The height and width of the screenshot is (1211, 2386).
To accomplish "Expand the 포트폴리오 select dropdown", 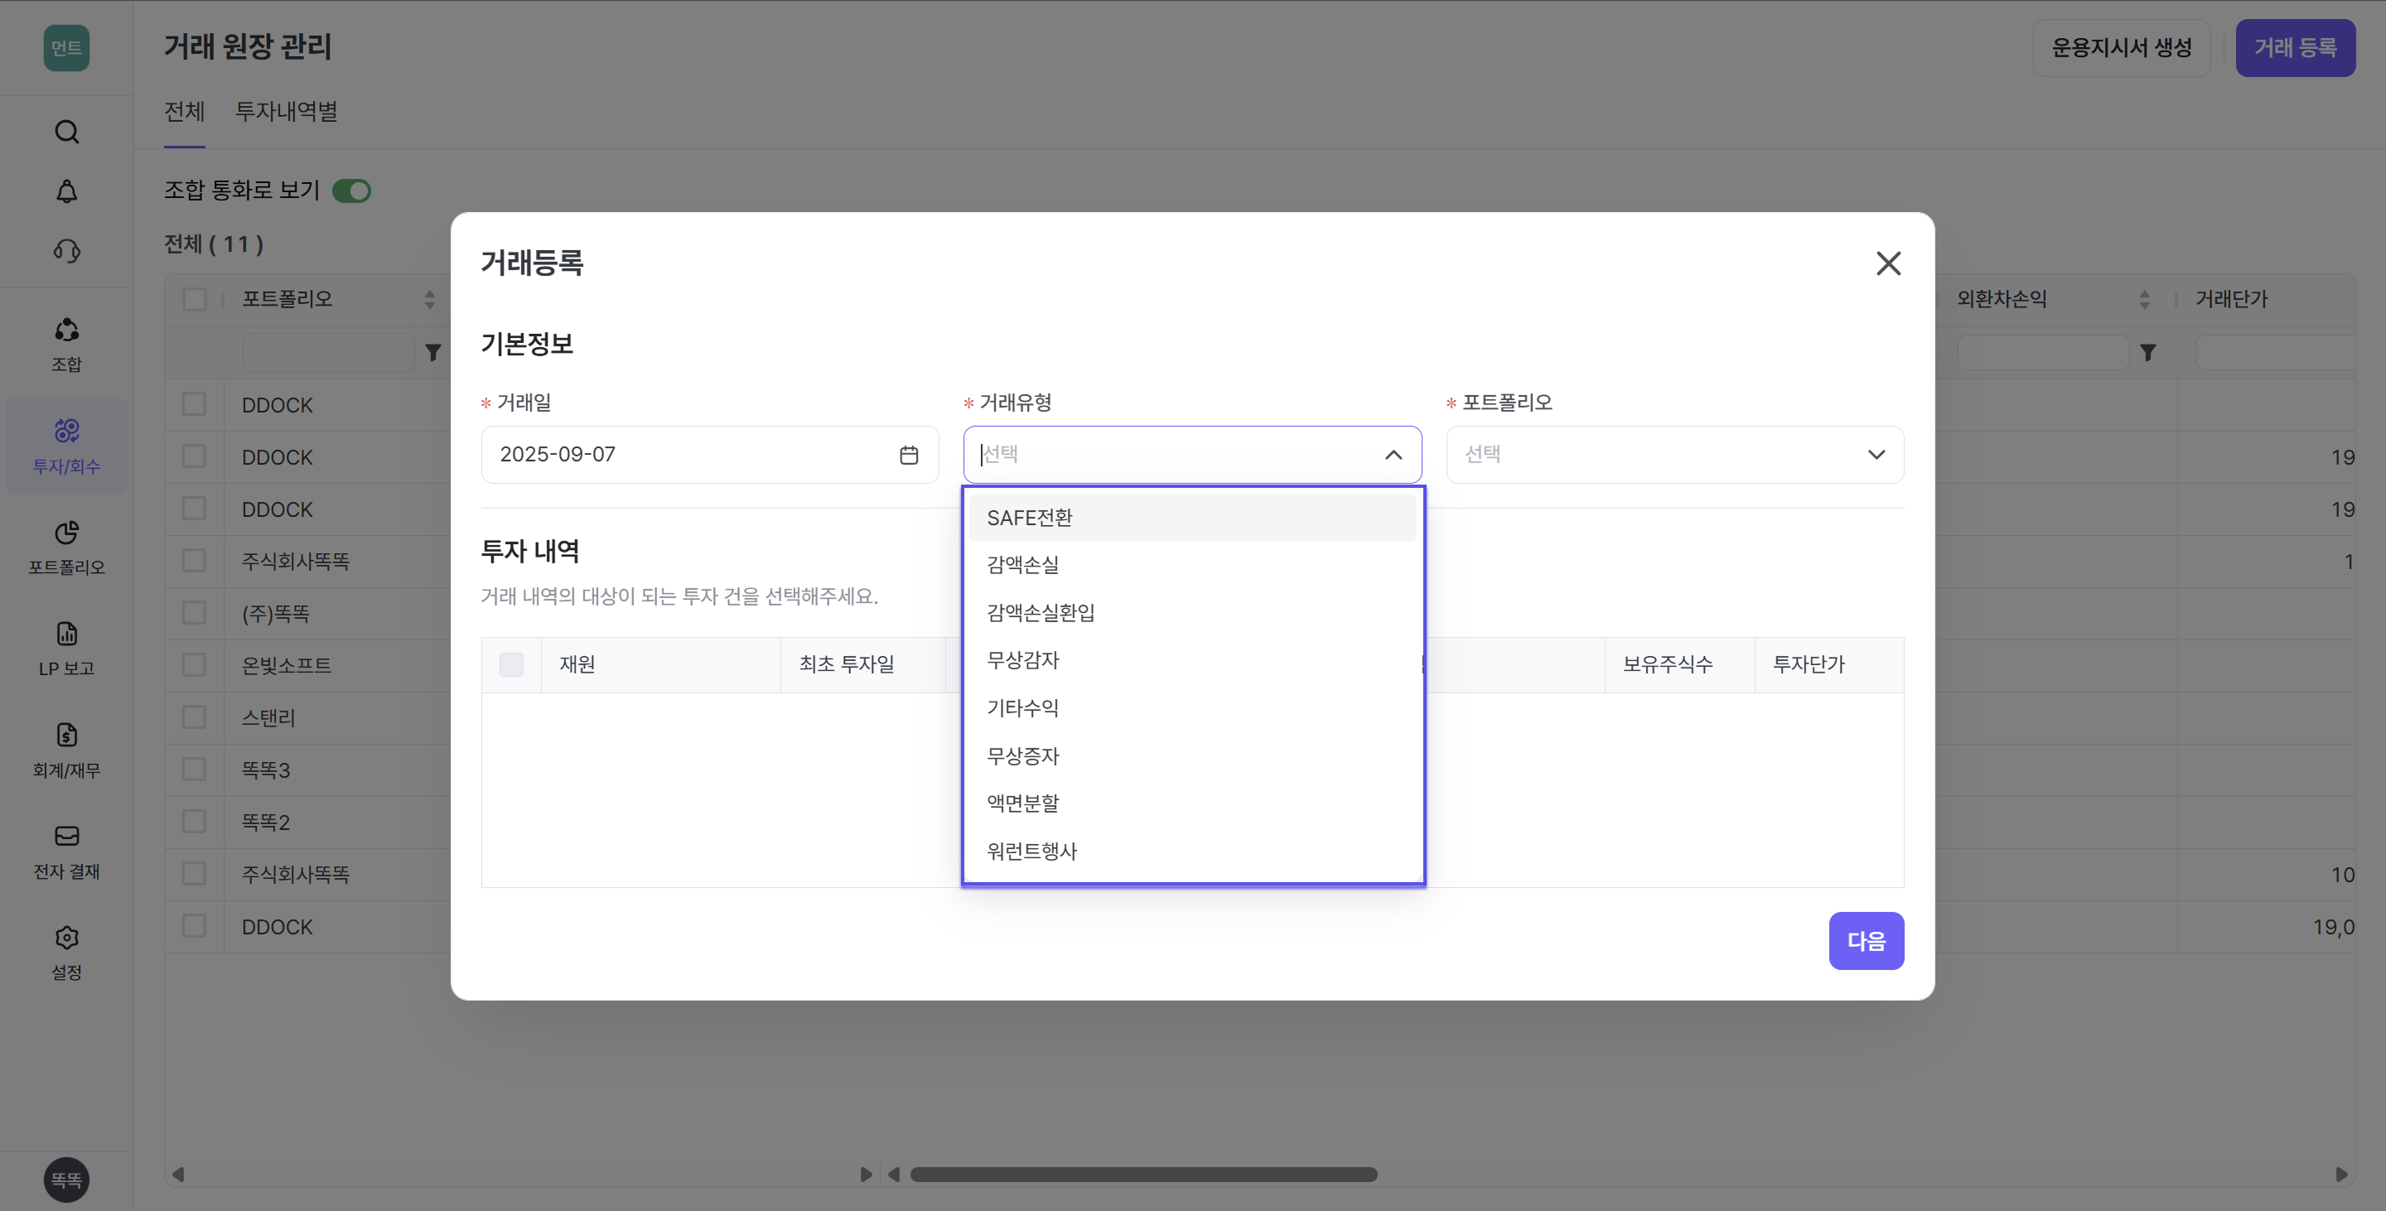I will pyautogui.click(x=1674, y=455).
